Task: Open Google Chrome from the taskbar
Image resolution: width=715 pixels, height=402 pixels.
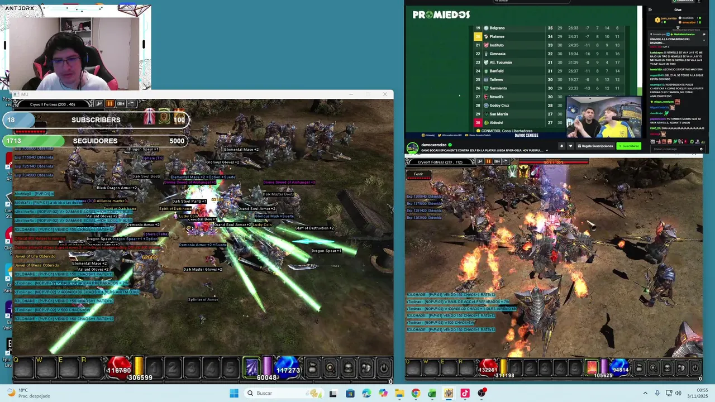Action: coord(416,393)
